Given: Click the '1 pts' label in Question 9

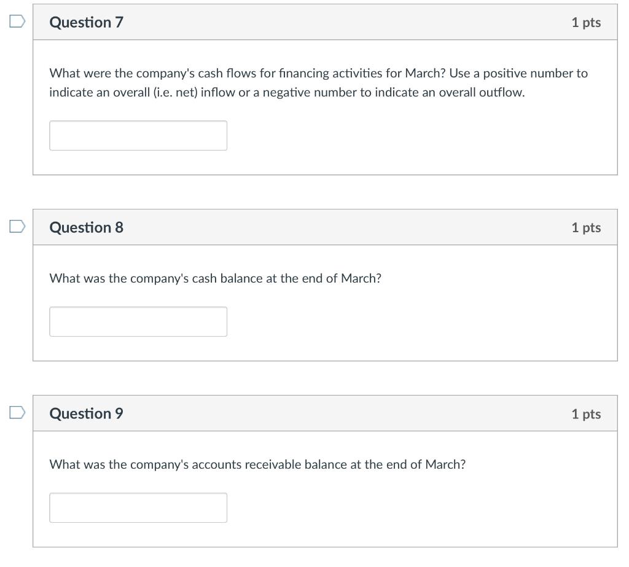Looking at the screenshot, I should [585, 414].
